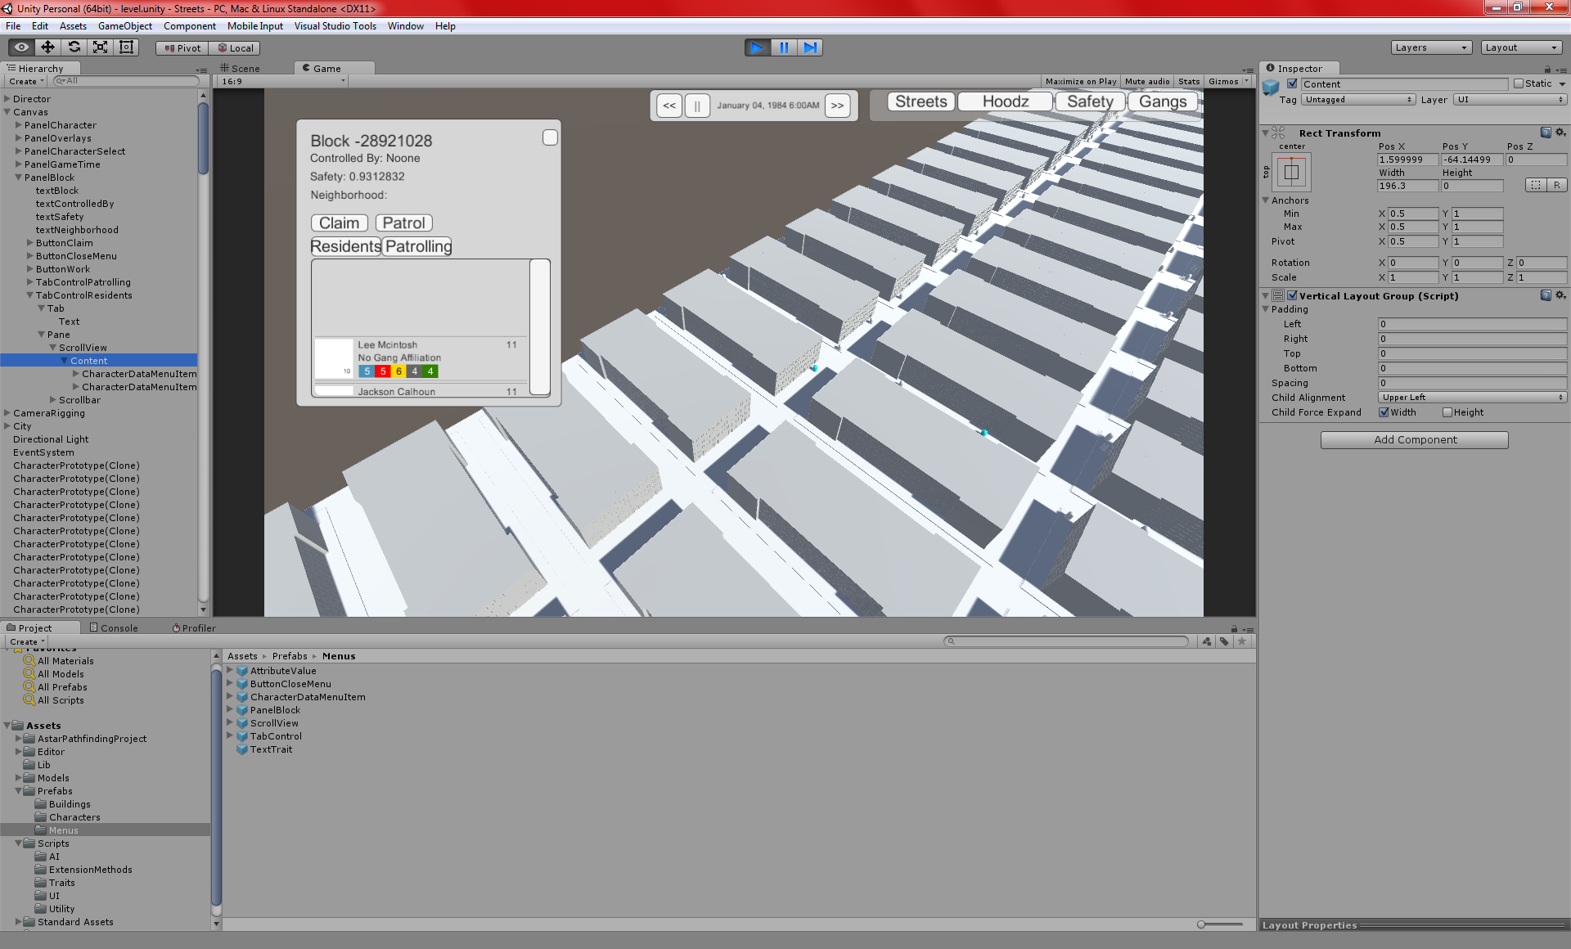Toggle Maximize on Play

tap(1080, 81)
